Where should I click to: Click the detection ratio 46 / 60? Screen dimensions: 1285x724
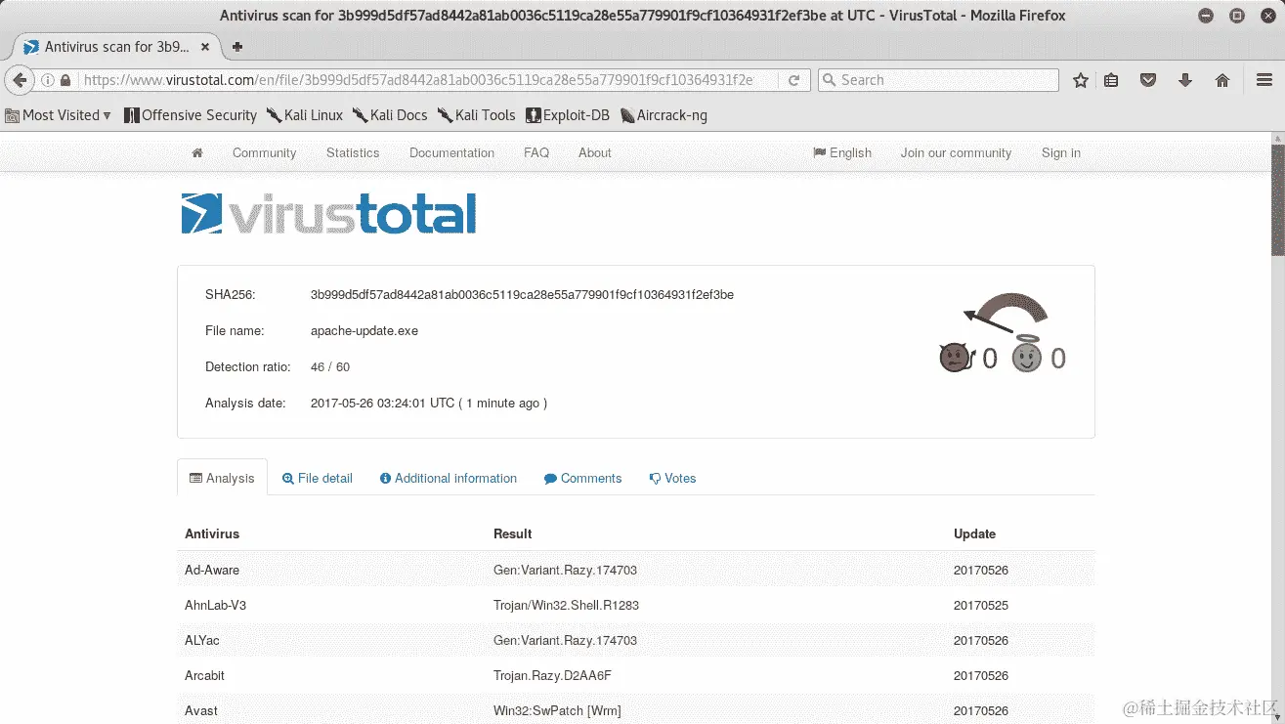point(330,367)
